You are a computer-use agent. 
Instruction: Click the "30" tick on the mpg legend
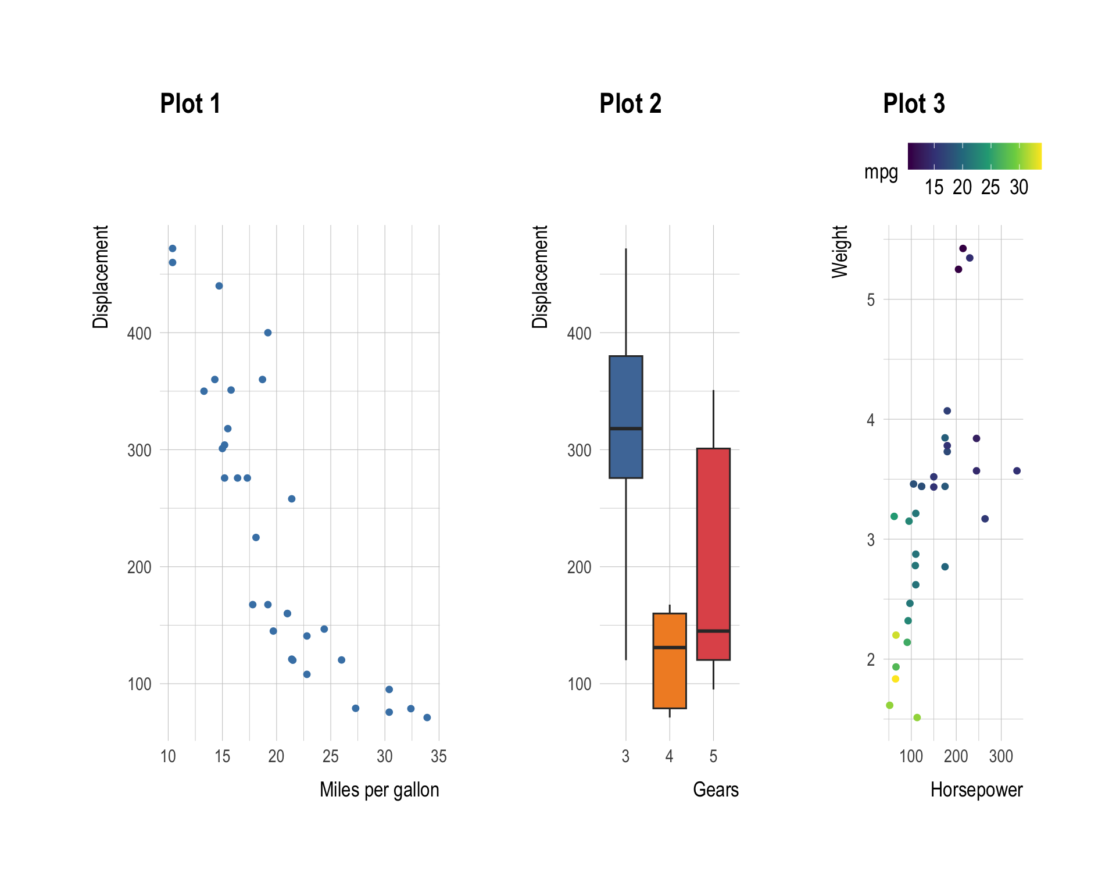click(1019, 187)
